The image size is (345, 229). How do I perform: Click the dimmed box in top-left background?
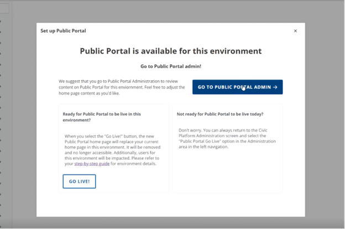[x=4, y=9]
